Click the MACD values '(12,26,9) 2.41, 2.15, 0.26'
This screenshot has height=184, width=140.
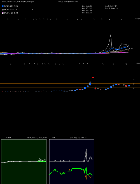[x=36, y=138]
